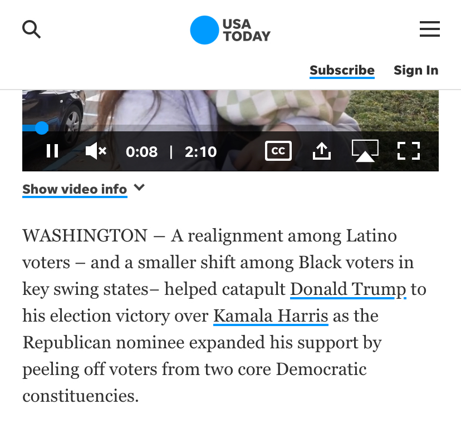Open the Kamala Harris link

pyautogui.click(x=271, y=316)
